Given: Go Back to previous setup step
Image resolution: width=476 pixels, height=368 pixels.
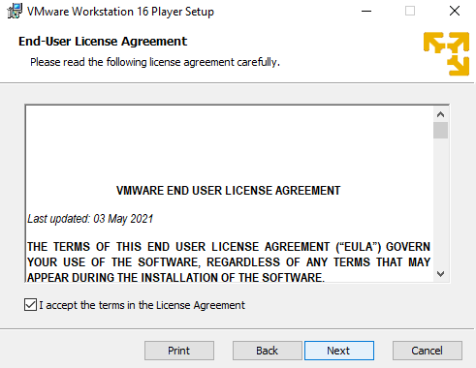Looking at the screenshot, I should pyautogui.click(x=267, y=351).
